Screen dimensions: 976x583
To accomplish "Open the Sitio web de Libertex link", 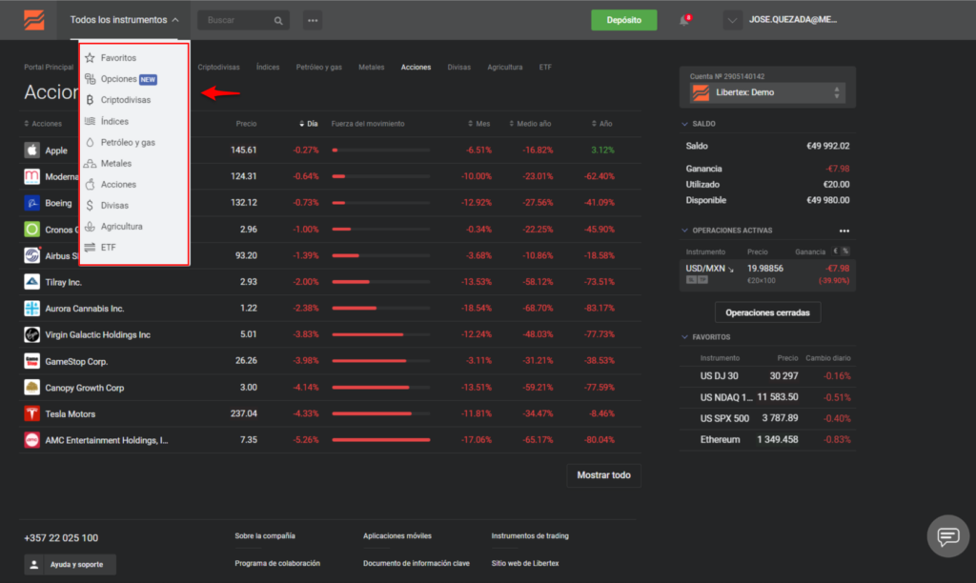I will [x=525, y=563].
